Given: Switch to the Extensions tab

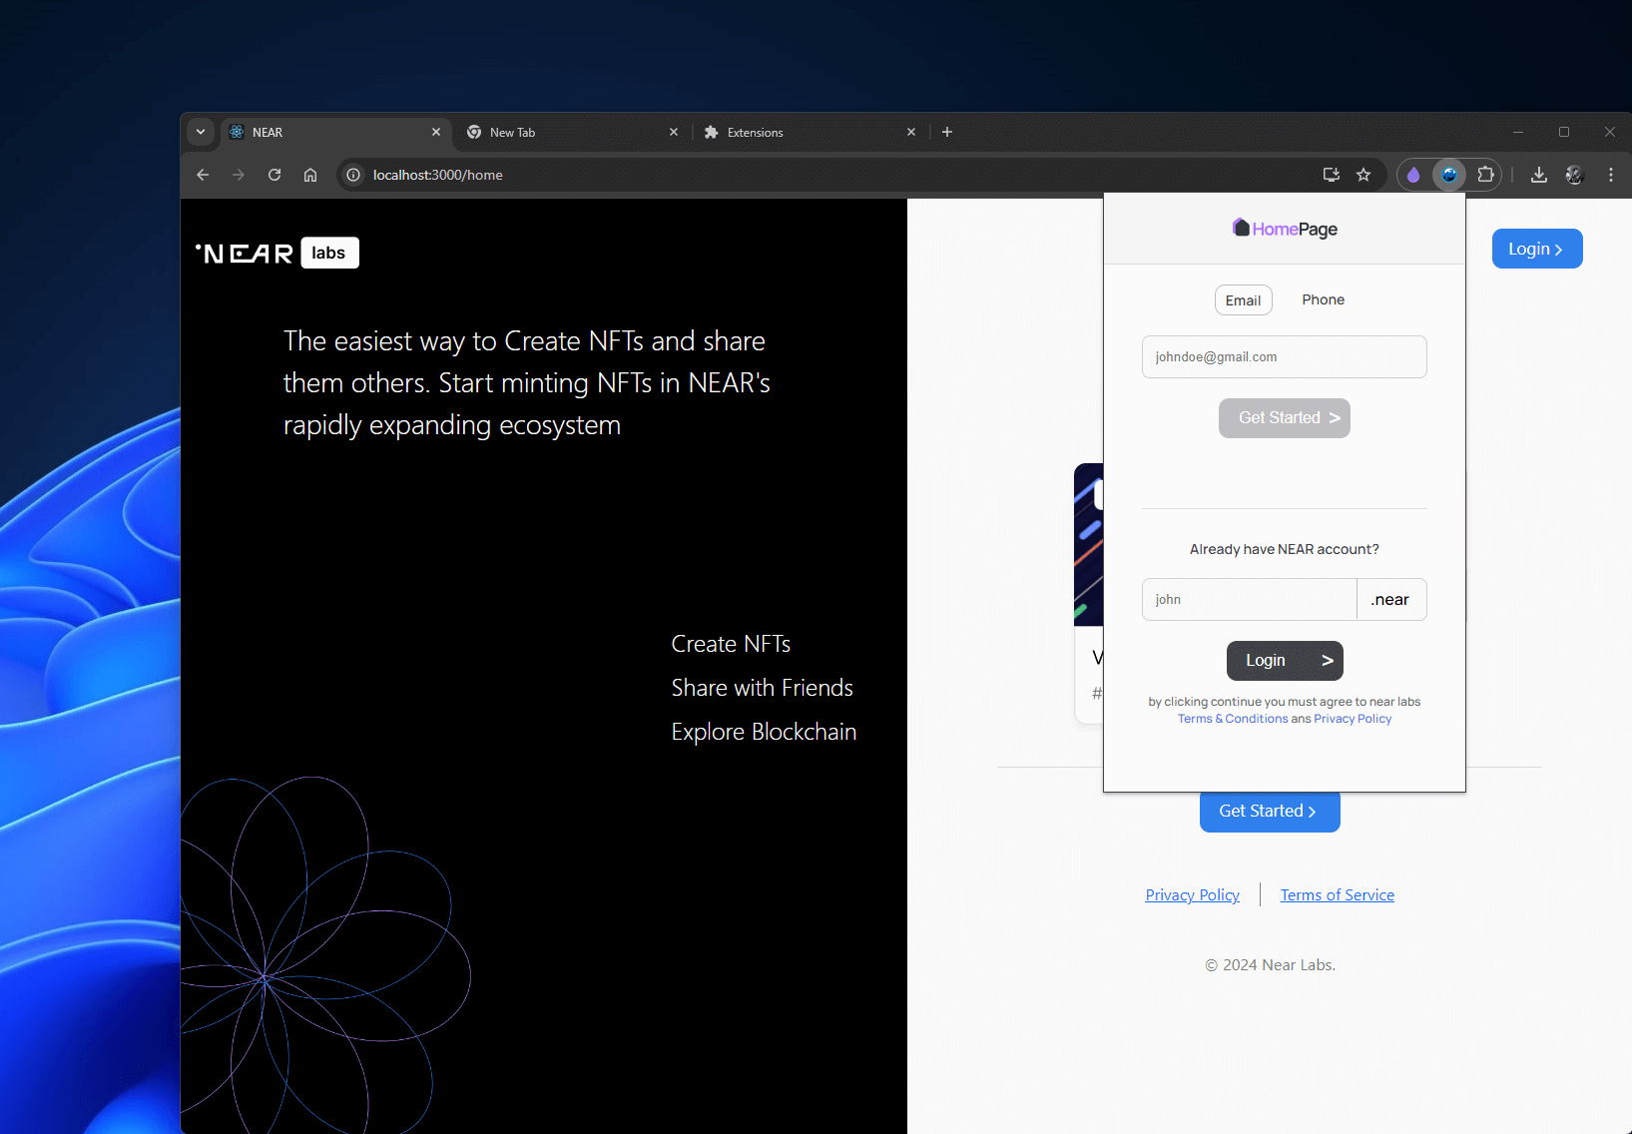Looking at the screenshot, I should [x=811, y=132].
